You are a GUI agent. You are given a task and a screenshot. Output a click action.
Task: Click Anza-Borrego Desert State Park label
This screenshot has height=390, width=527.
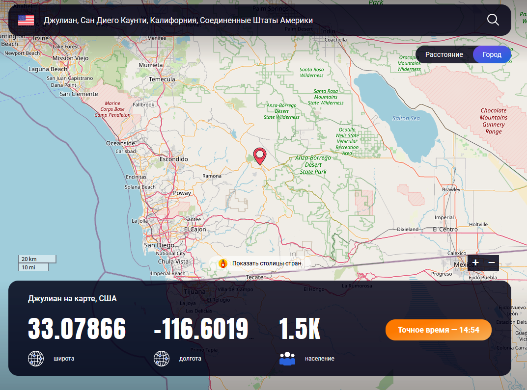pyautogui.click(x=313, y=164)
